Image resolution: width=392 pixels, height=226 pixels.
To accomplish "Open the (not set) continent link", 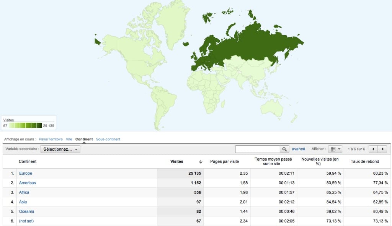I will [x=26, y=221].
